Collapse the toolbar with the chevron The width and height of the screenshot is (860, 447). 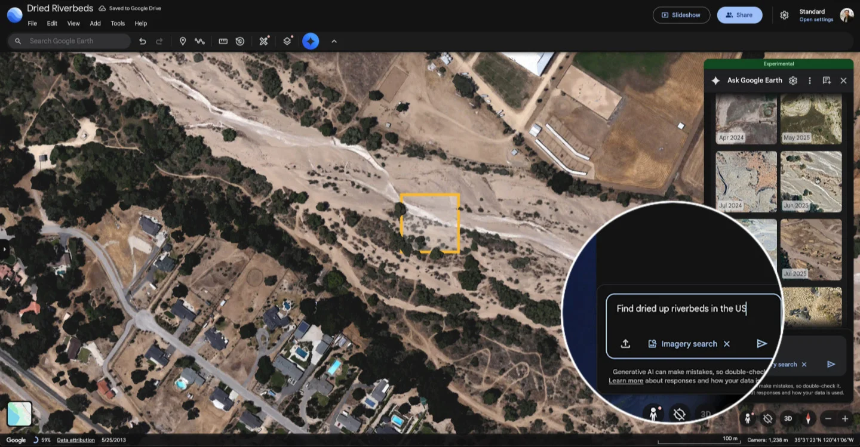334,41
